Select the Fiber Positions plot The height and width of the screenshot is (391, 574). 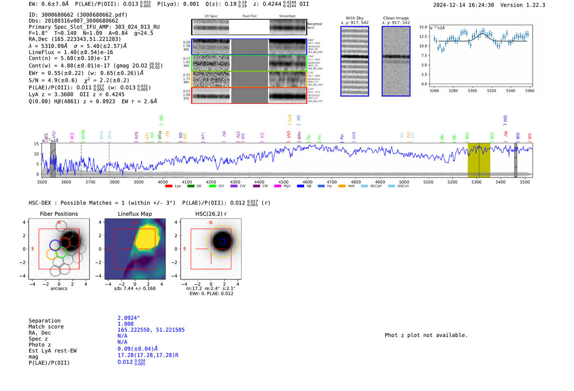(59, 249)
